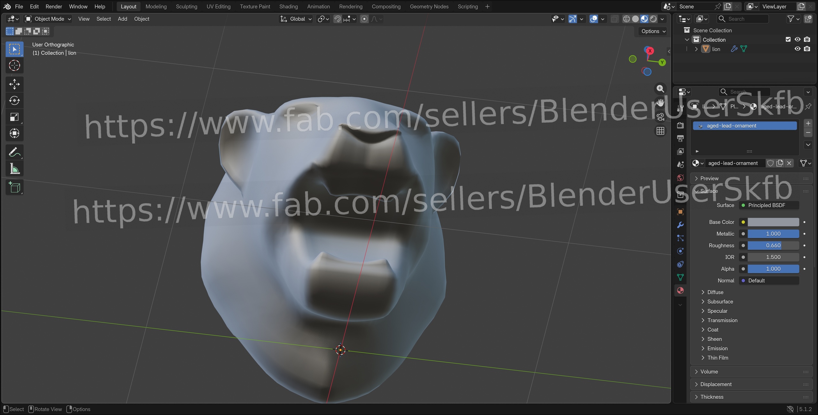818x415 pixels.
Task: Click the Collection properties tab icon
Action: tap(680, 194)
